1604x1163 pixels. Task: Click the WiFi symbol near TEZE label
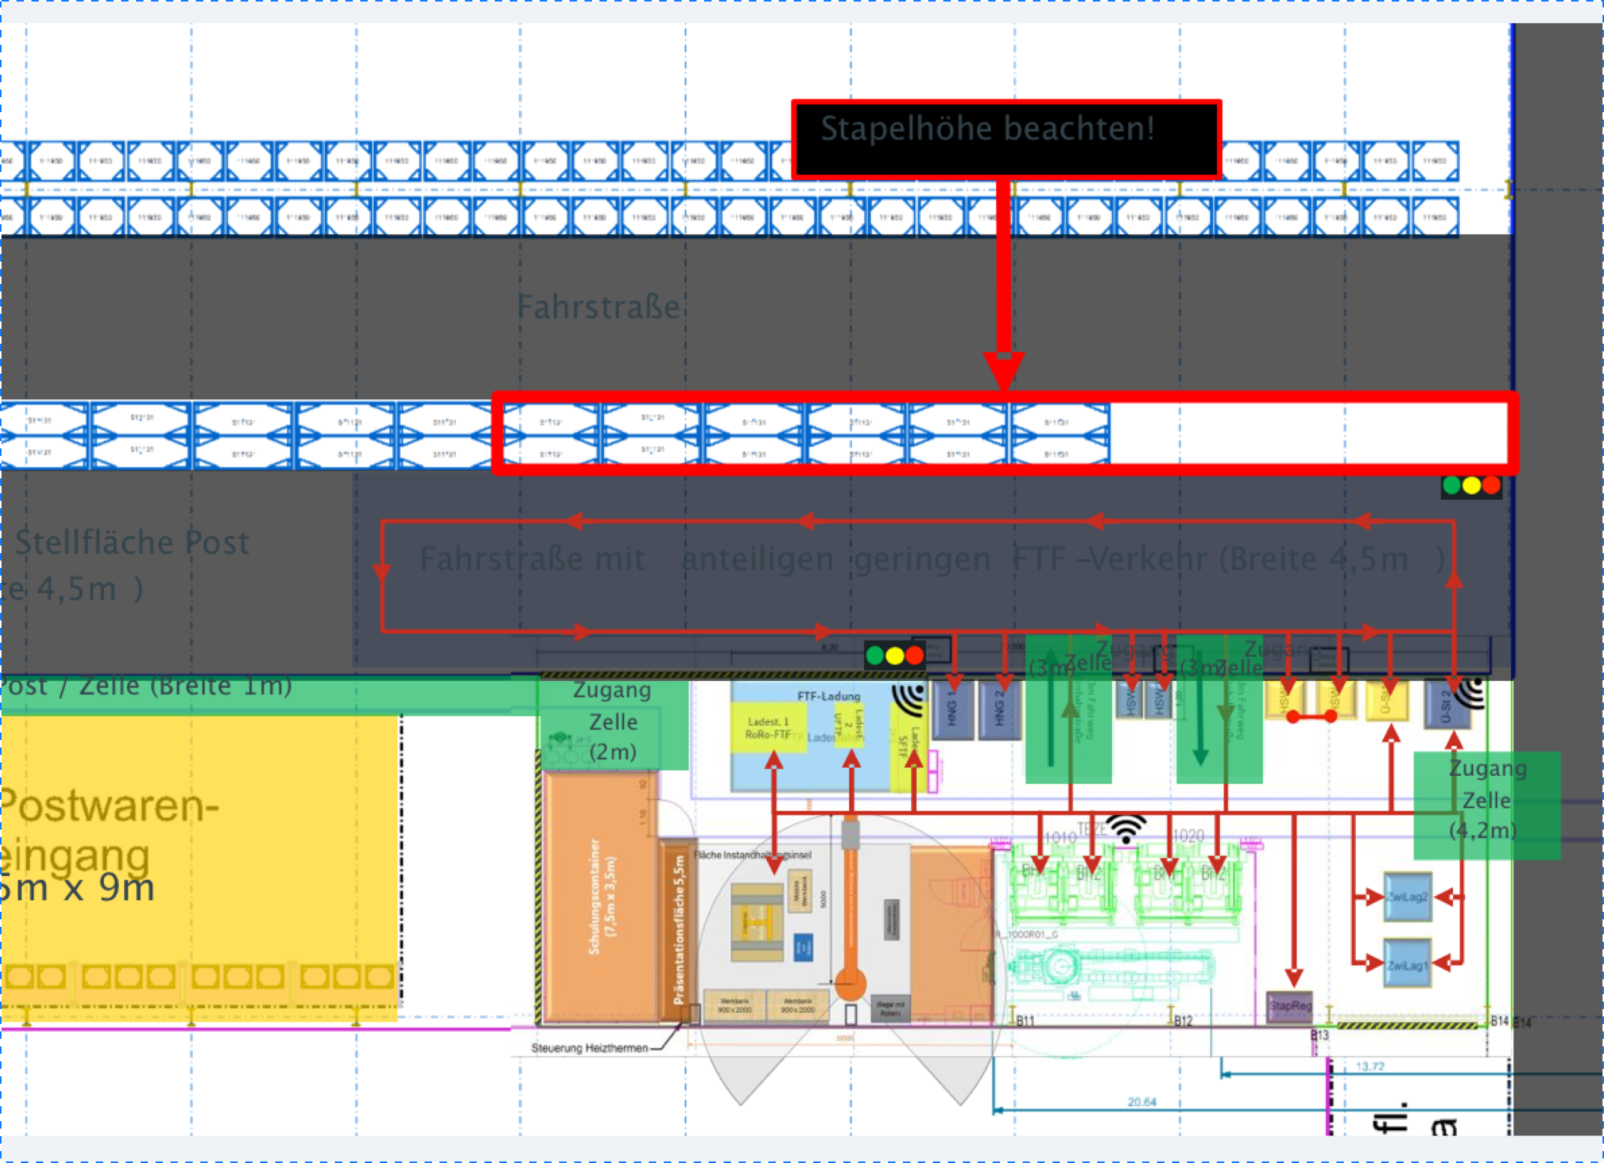(1126, 828)
